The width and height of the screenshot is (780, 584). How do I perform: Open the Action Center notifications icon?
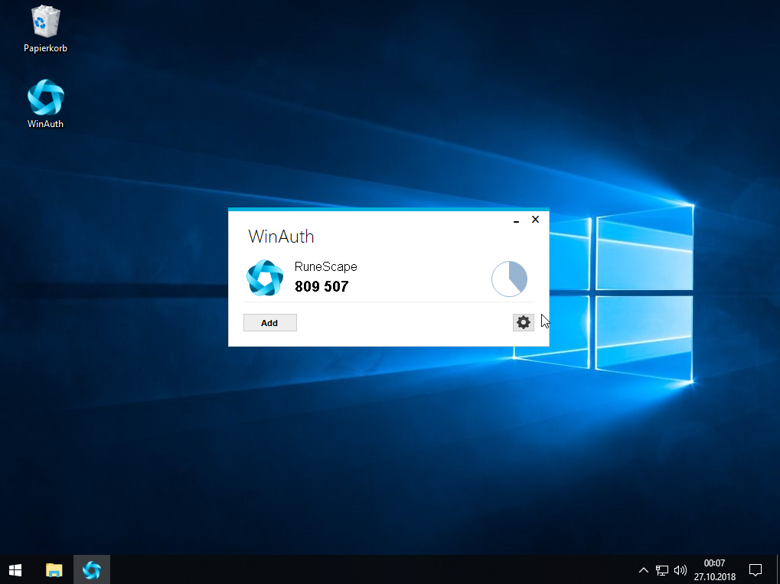(x=755, y=569)
